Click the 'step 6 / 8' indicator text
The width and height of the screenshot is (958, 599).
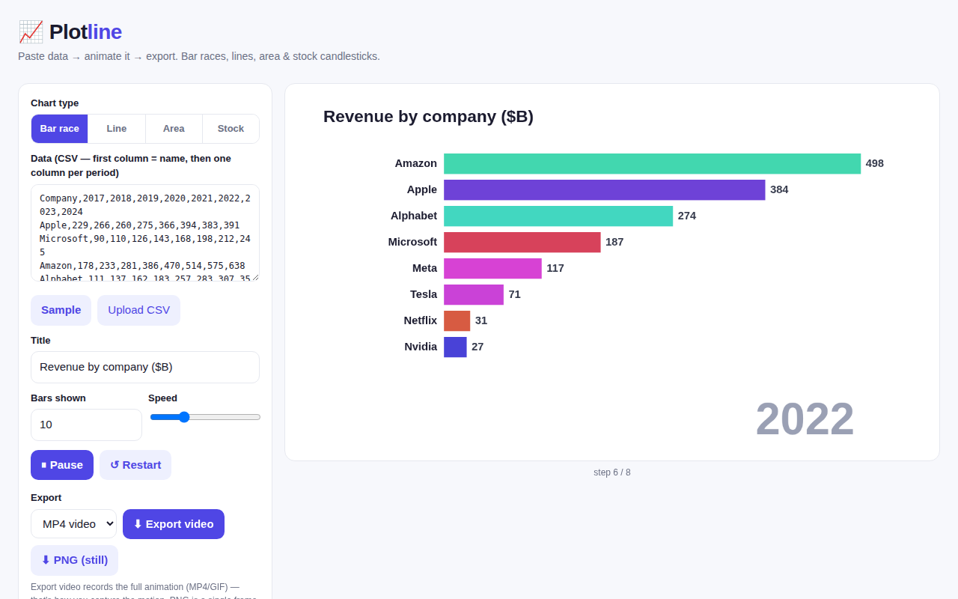(x=612, y=472)
